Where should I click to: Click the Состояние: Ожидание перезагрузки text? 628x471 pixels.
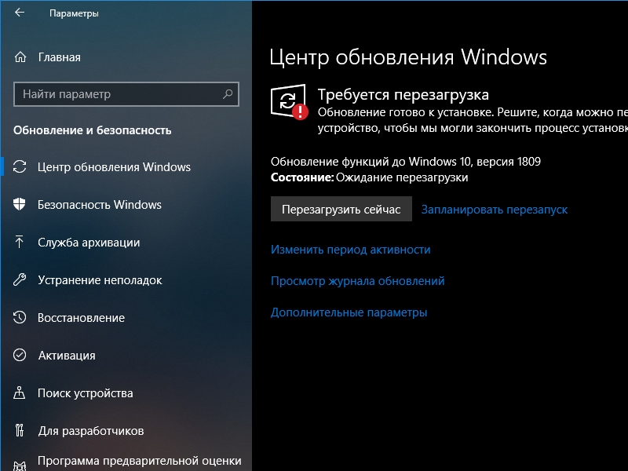[x=369, y=177]
